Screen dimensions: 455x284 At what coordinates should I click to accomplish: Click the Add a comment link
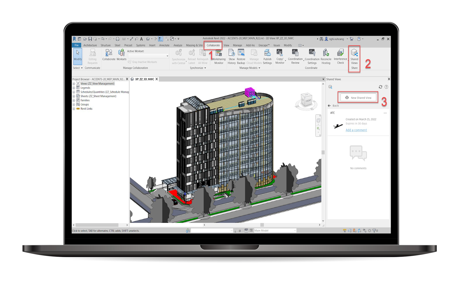coord(356,130)
